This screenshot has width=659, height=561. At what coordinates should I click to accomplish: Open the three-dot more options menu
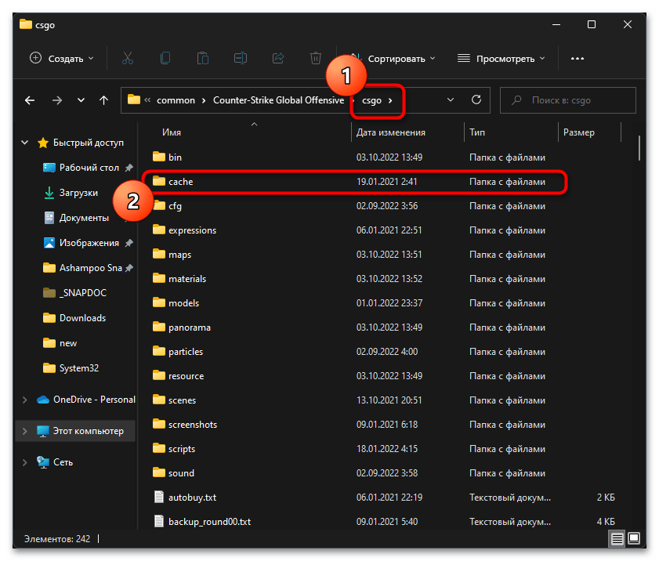(578, 59)
